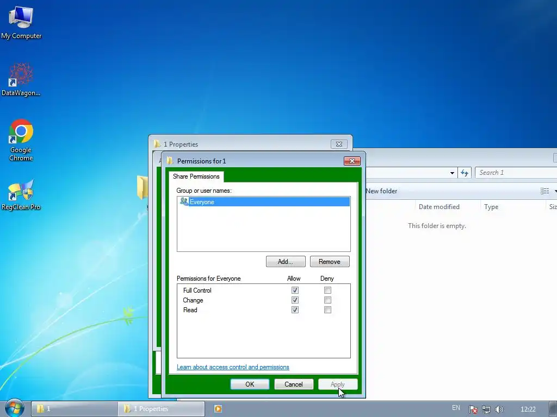Click the Cancel button
This screenshot has width=557, height=417.
[x=294, y=384]
